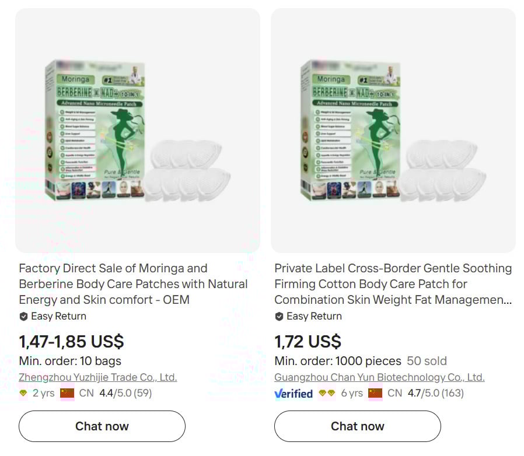
Task: Open the Zhengzhou Yuzhijie Trade Co., Ltd. supplier link
Action: pyautogui.click(x=98, y=377)
